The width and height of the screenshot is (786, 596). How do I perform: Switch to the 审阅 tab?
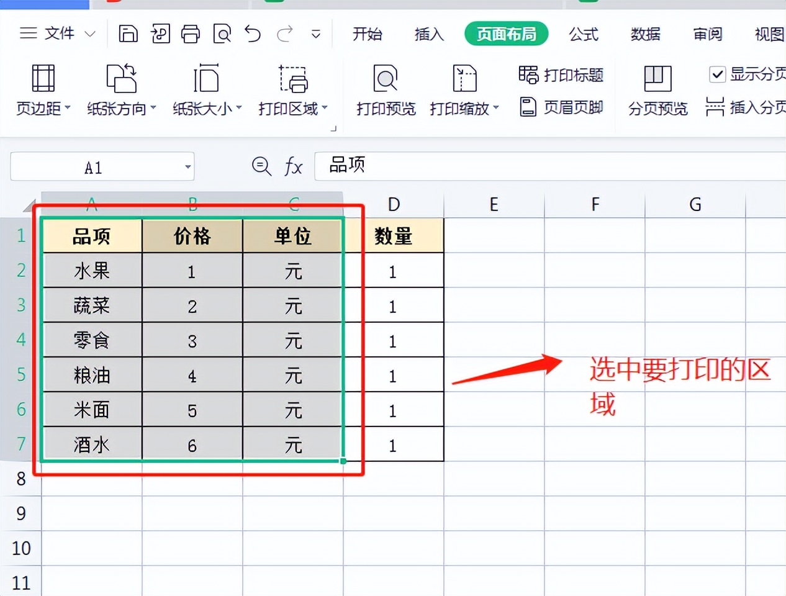pos(708,34)
